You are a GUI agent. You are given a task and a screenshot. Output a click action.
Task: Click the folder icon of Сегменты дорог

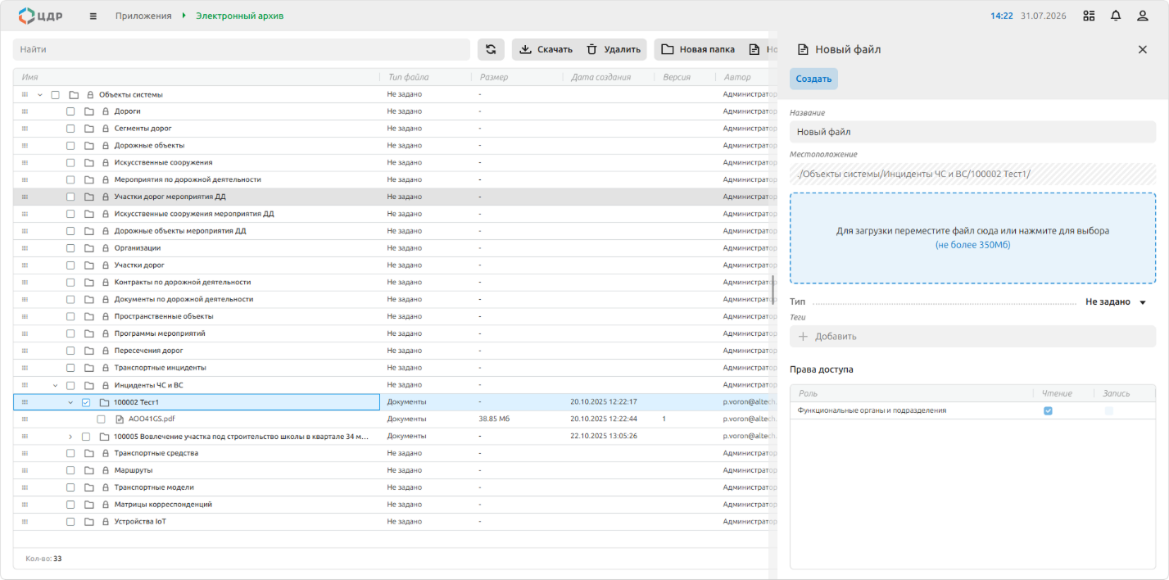(89, 129)
